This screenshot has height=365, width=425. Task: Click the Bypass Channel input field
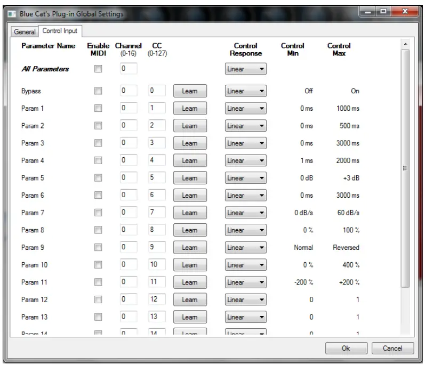tap(129, 91)
